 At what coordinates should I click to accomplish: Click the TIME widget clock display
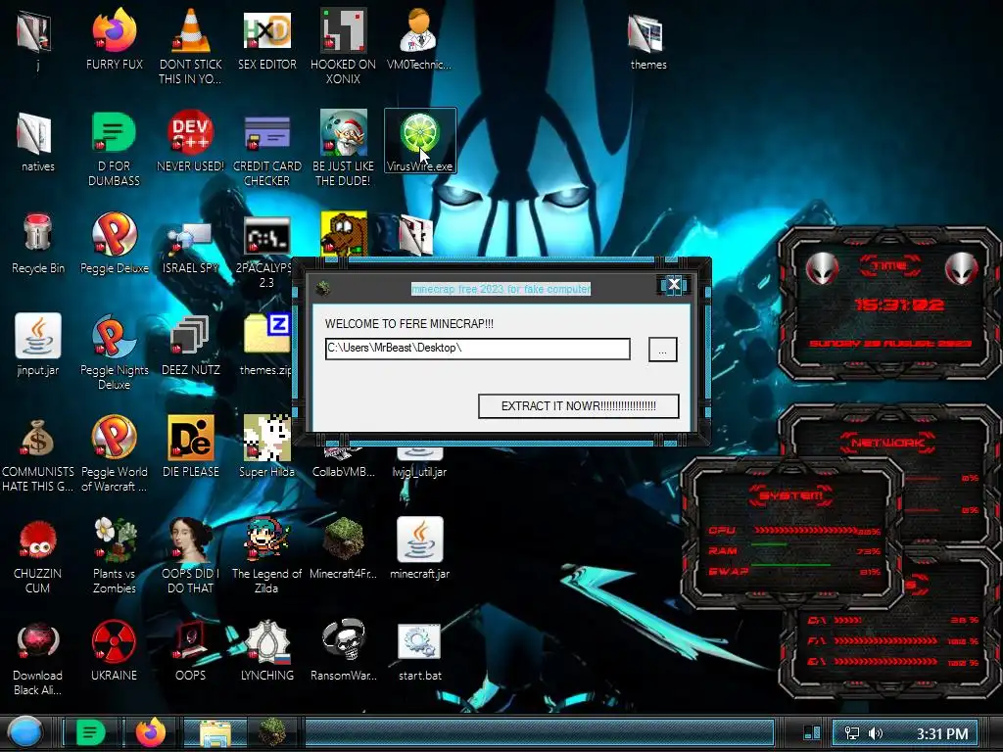[x=899, y=305]
